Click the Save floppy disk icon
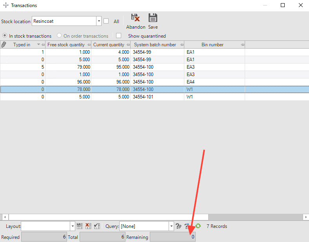The height and width of the screenshot is (242, 309). pos(153,18)
